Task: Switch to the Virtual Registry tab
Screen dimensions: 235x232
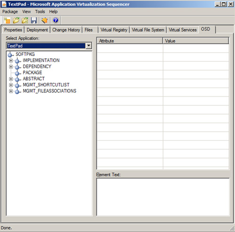Action: click(x=114, y=30)
